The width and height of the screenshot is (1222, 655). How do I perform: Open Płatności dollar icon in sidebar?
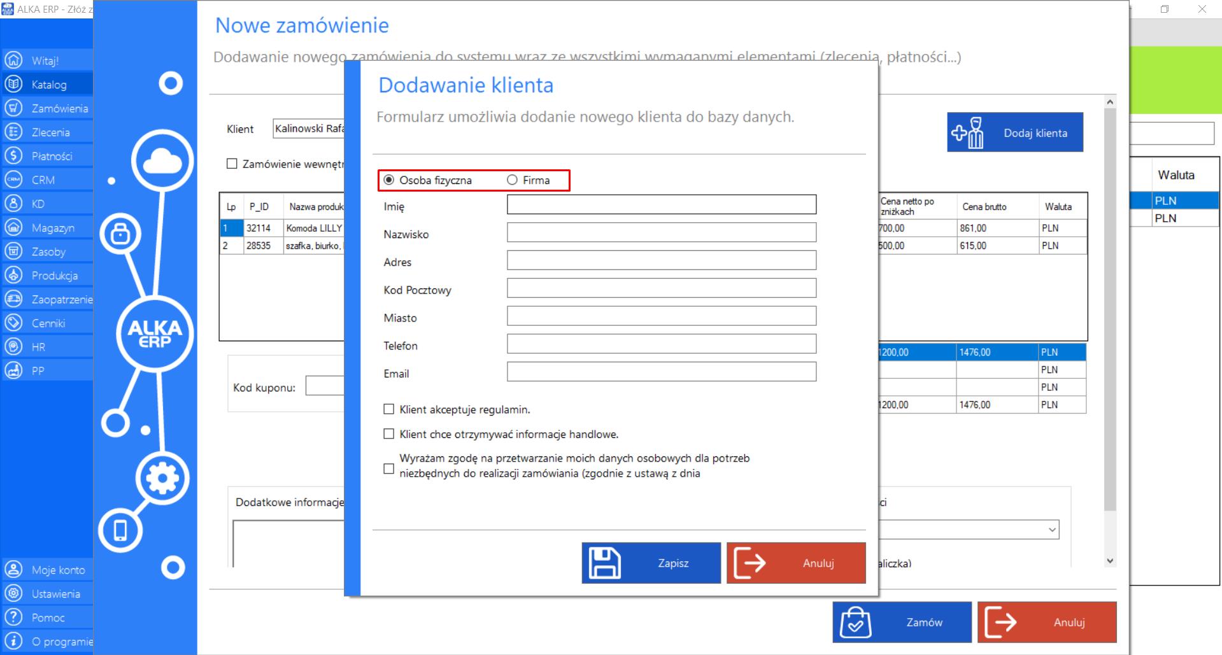(x=13, y=156)
